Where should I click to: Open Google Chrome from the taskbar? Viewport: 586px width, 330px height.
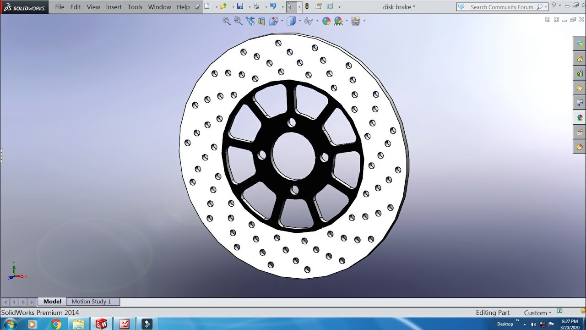tap(56, 324)
